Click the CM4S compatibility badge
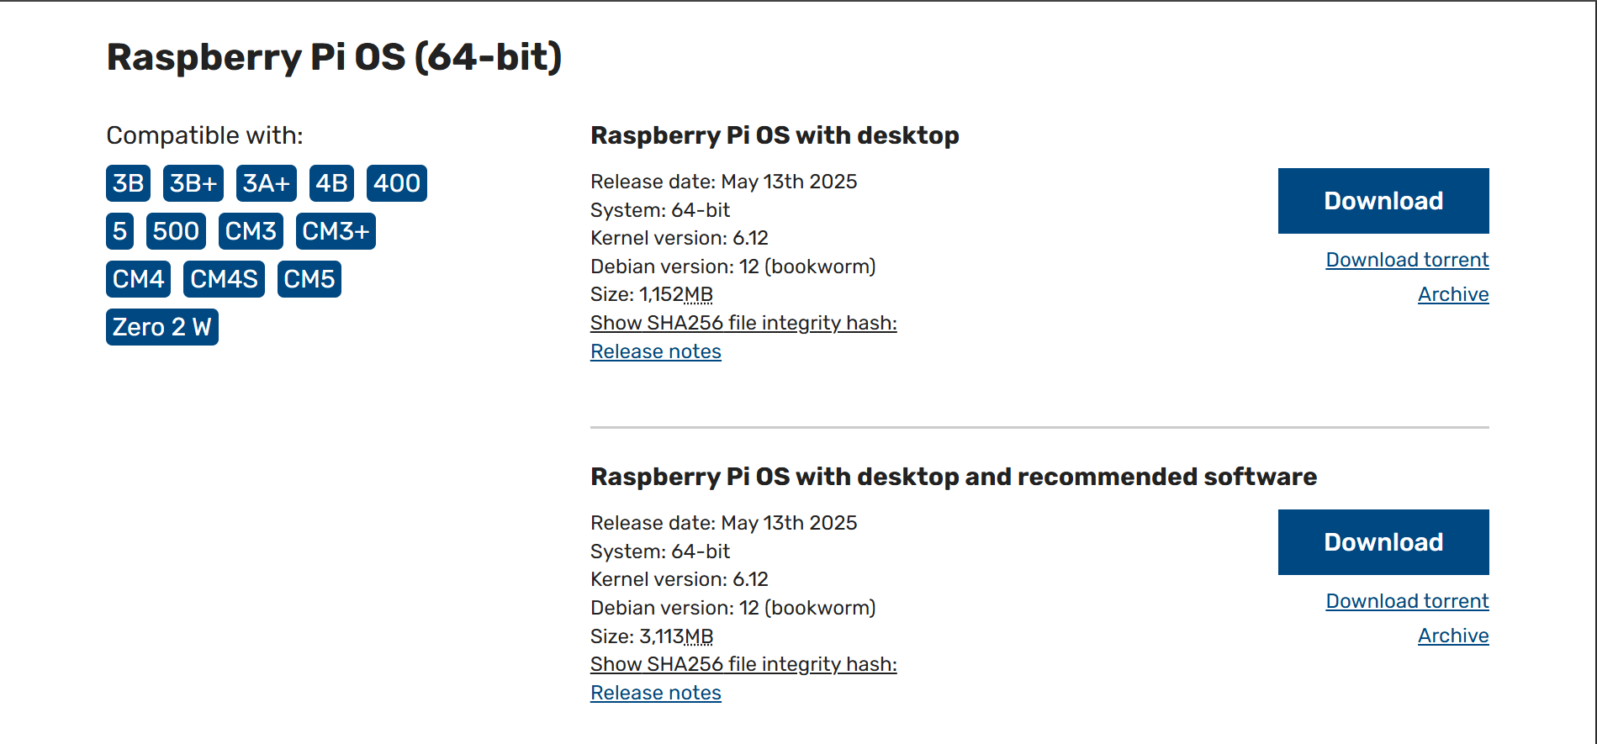The height and width of the screenshot is (744, 1597). click(x=224, y=279)
